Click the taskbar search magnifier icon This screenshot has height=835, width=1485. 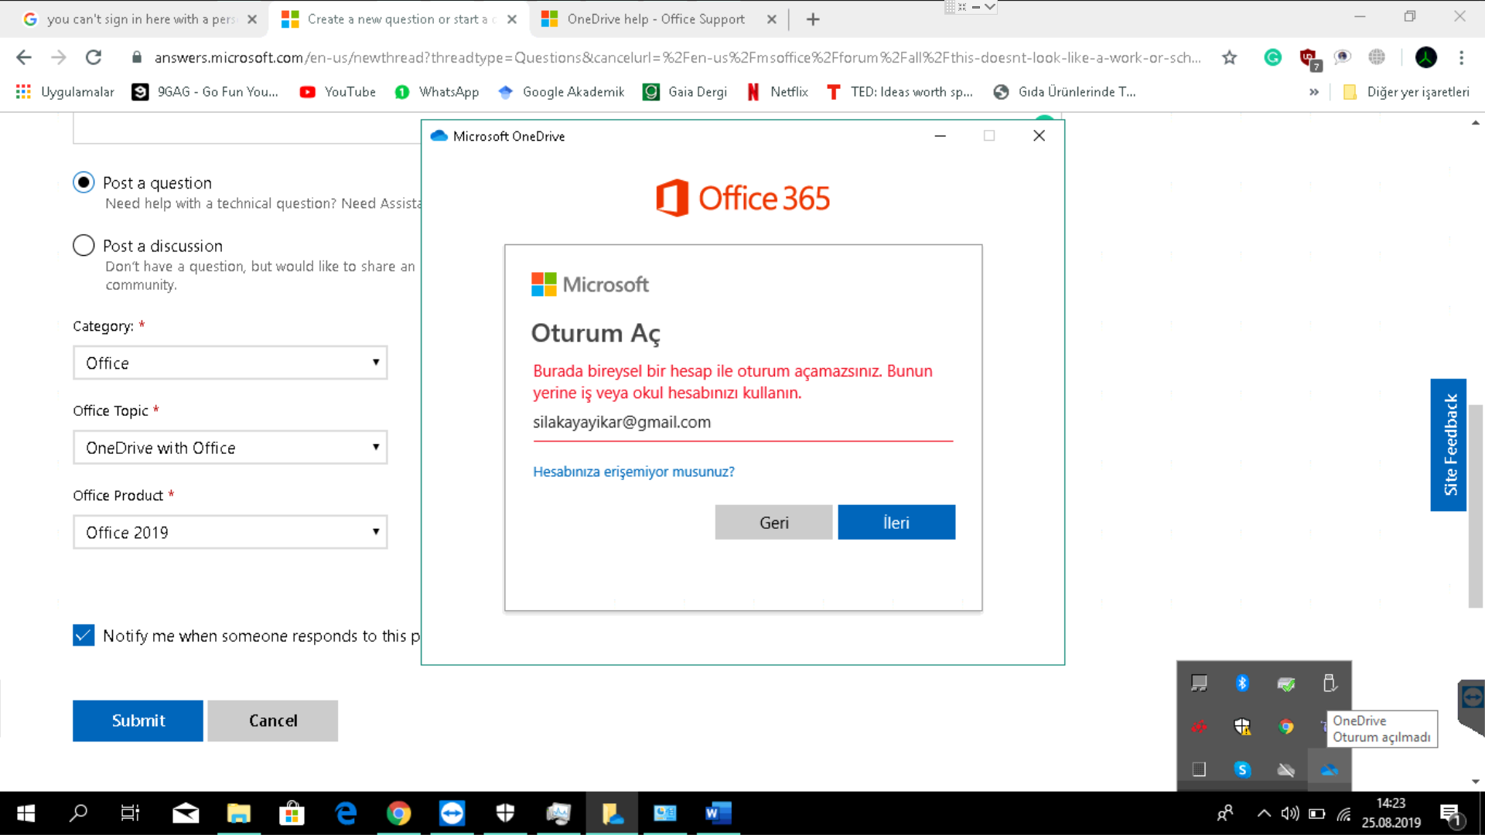click(78, 813)
